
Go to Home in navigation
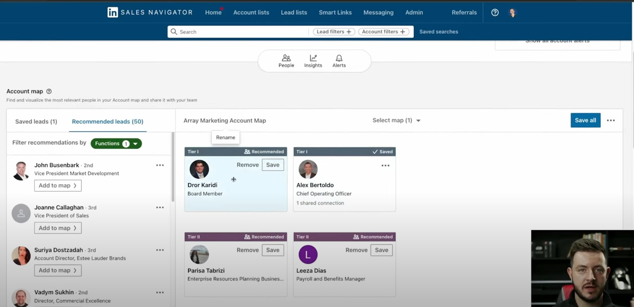pyautogui.click(x=213, y=12)
